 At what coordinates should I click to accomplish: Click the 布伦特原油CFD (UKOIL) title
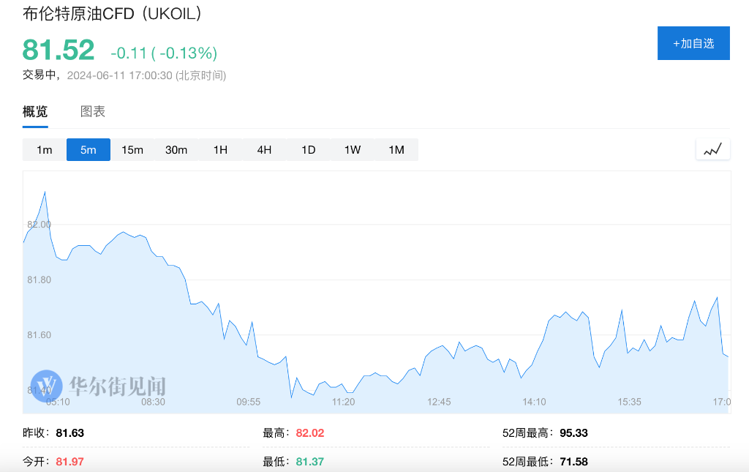coord(110,13)
